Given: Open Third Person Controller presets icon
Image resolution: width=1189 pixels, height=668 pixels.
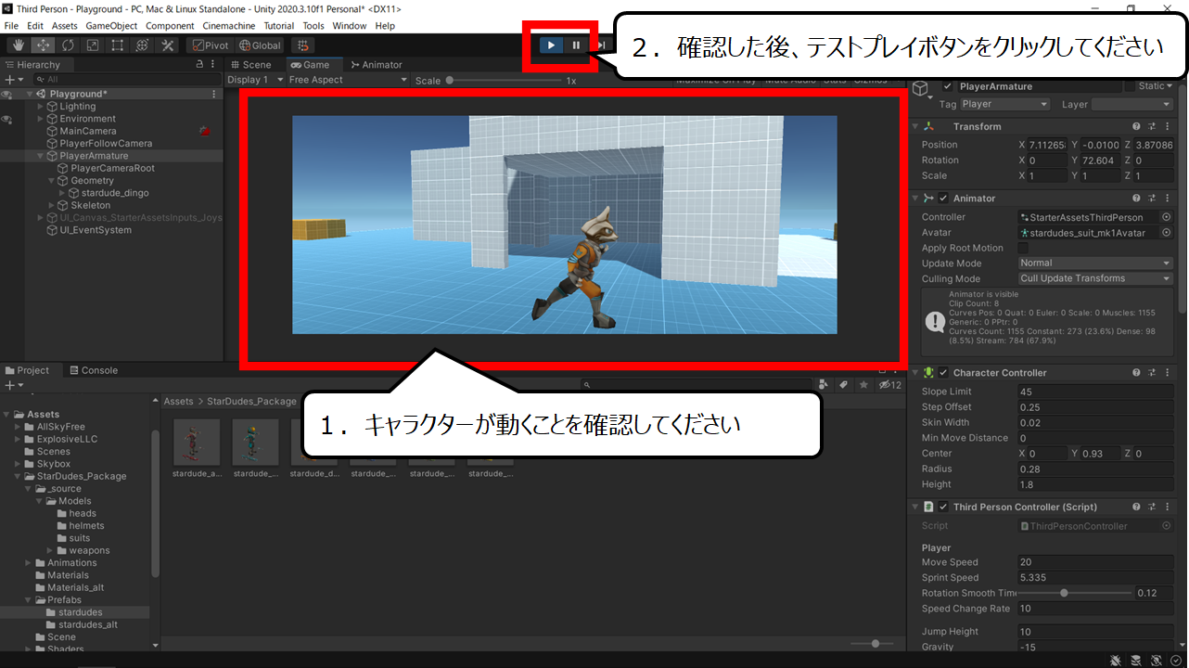Looking at the screenshot, I should 1152,507.
